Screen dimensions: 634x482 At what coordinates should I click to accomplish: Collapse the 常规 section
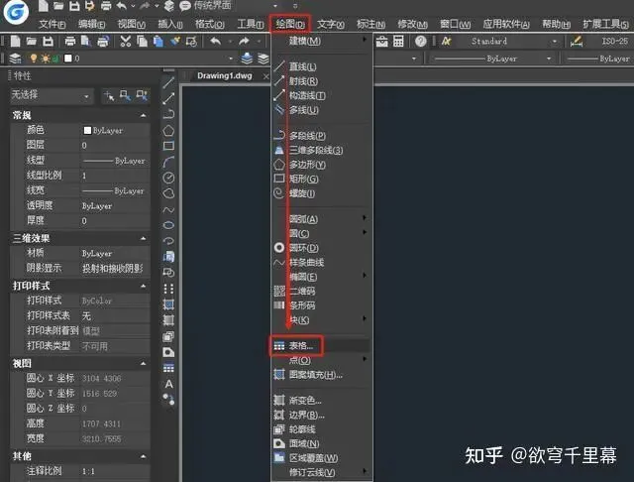143,116
